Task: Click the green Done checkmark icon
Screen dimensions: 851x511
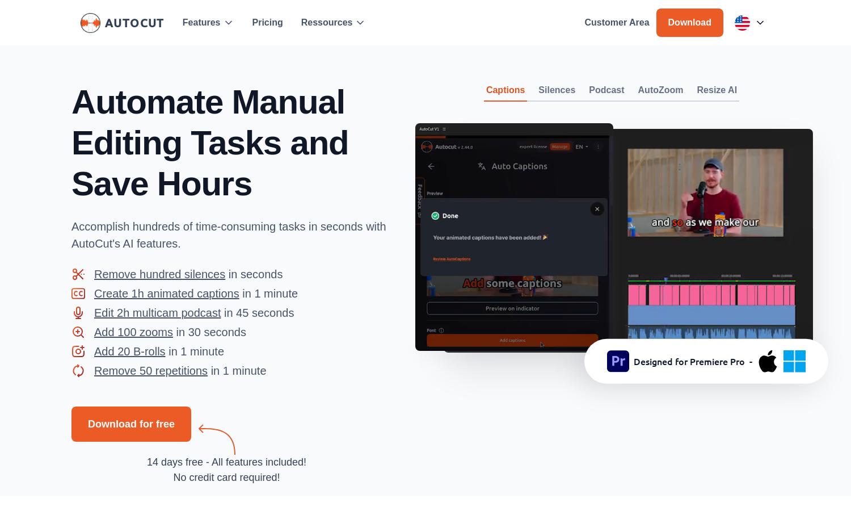Action: click(435, 216)
